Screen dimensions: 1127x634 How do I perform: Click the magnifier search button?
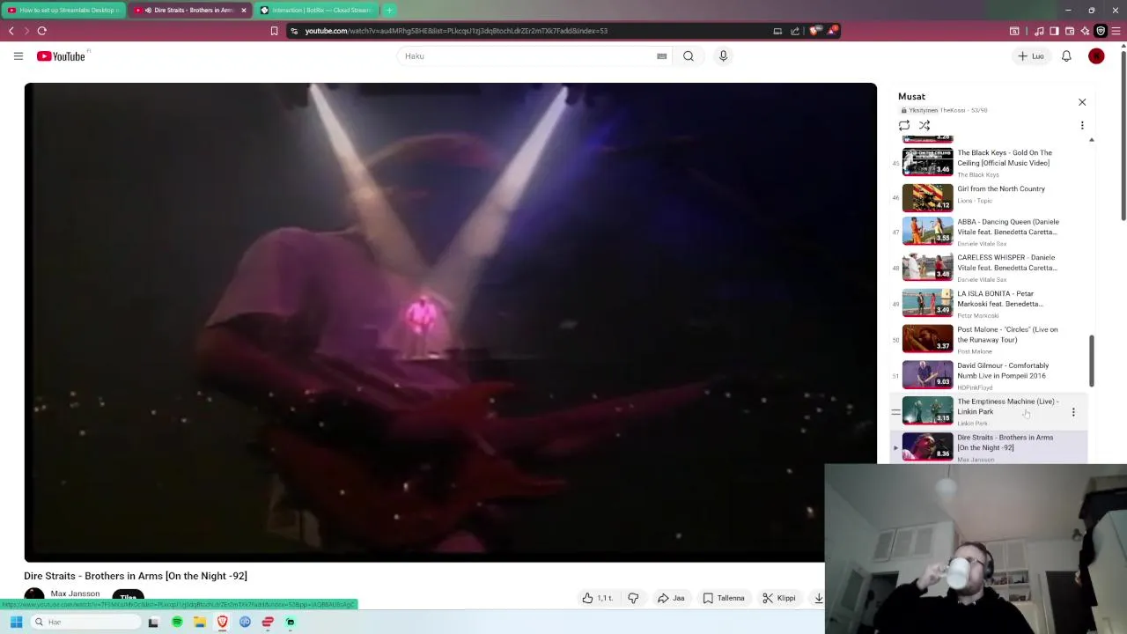coord(689,56)
